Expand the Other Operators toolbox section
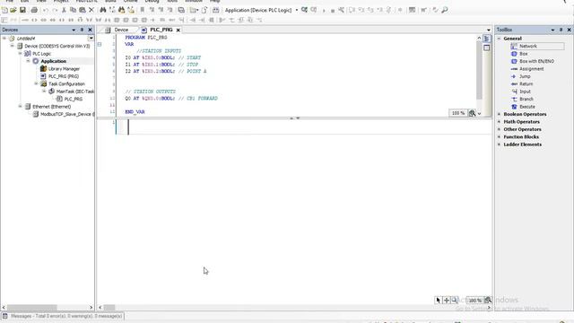 (x=499, y=129)
